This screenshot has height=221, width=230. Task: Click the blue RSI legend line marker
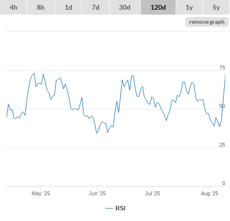pyautogui.click(x=109, y=208)
